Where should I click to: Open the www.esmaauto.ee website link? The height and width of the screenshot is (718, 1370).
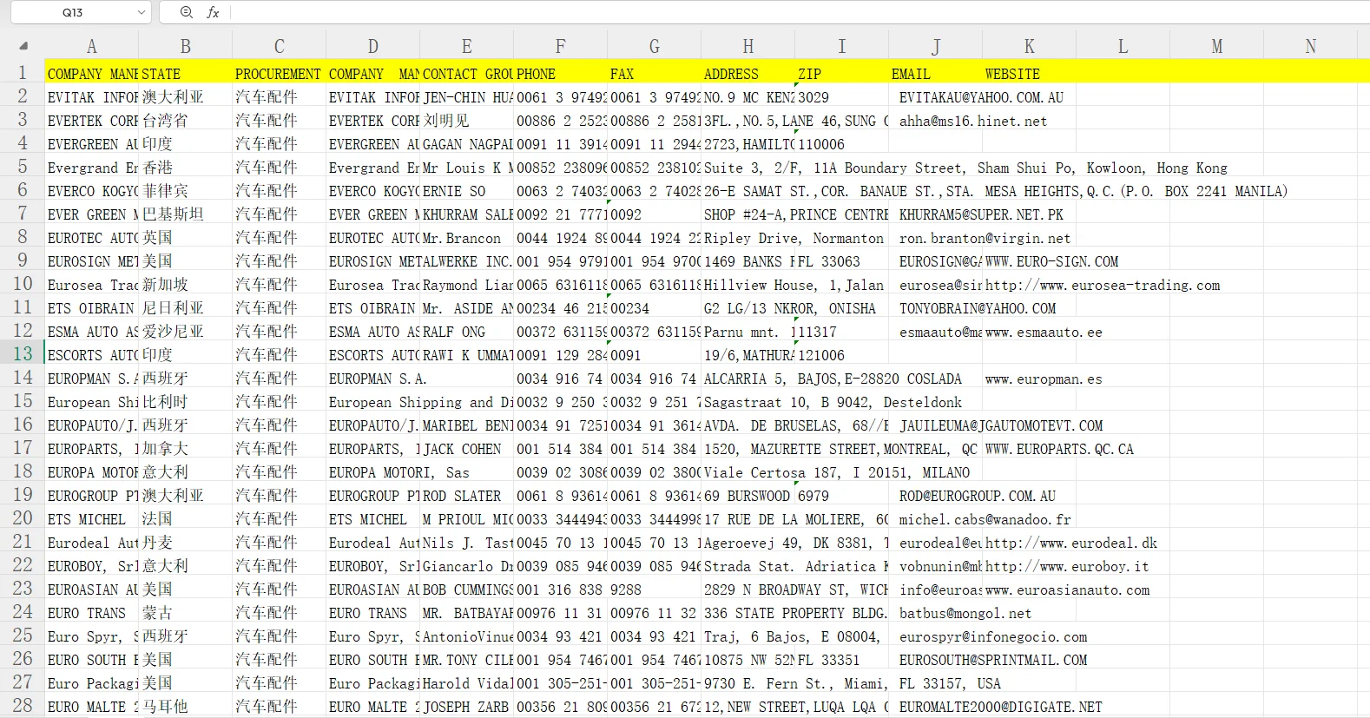(x=1044, y=332)
